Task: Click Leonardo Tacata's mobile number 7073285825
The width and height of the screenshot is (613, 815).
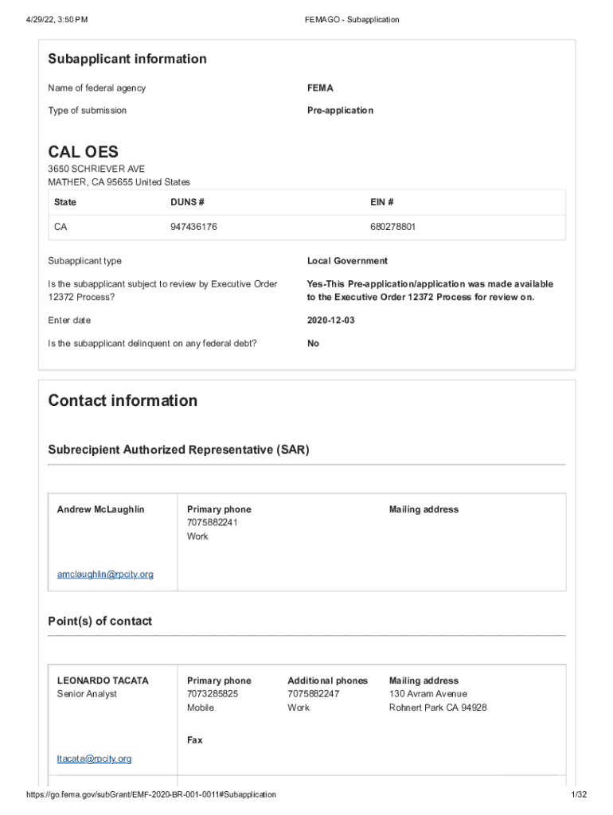Action: coord(213,694)
